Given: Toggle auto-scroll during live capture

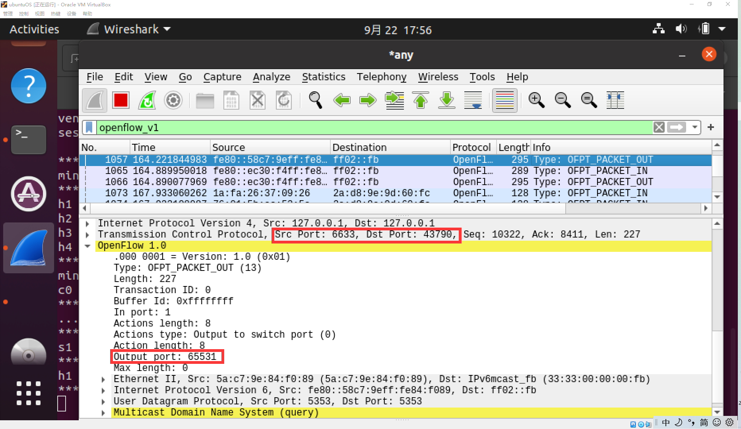Looking at the screenshot, I should [x=473, y=100].
